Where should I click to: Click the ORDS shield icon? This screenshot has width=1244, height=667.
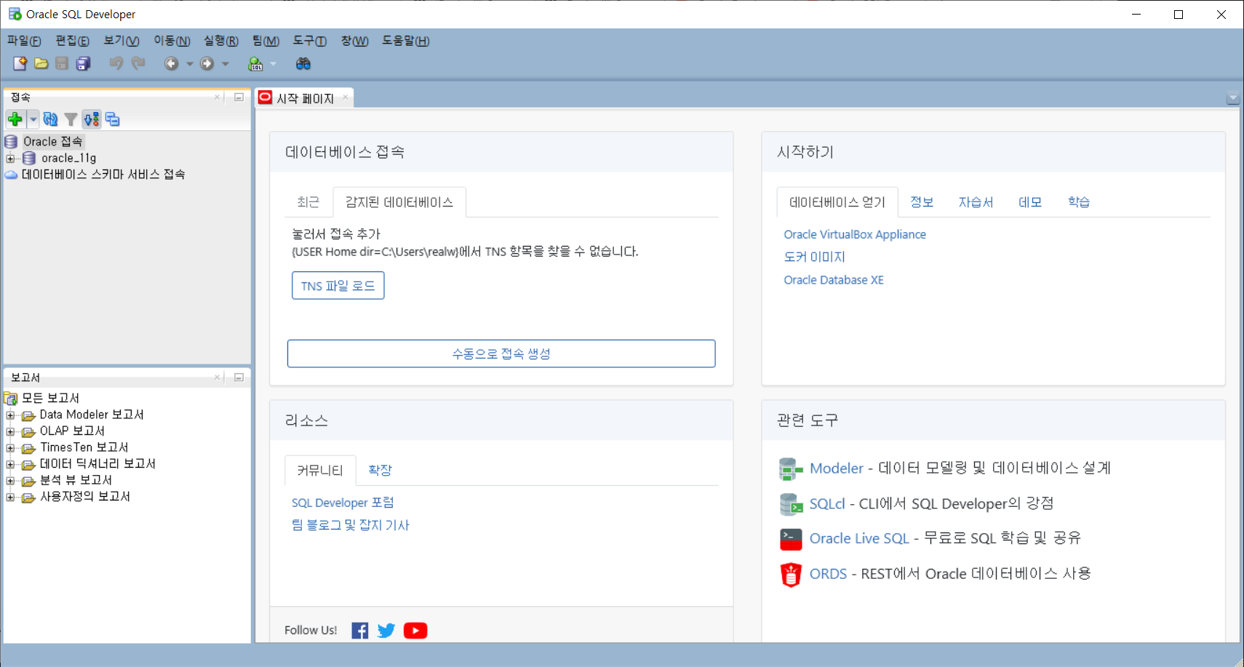click(791, 575)
